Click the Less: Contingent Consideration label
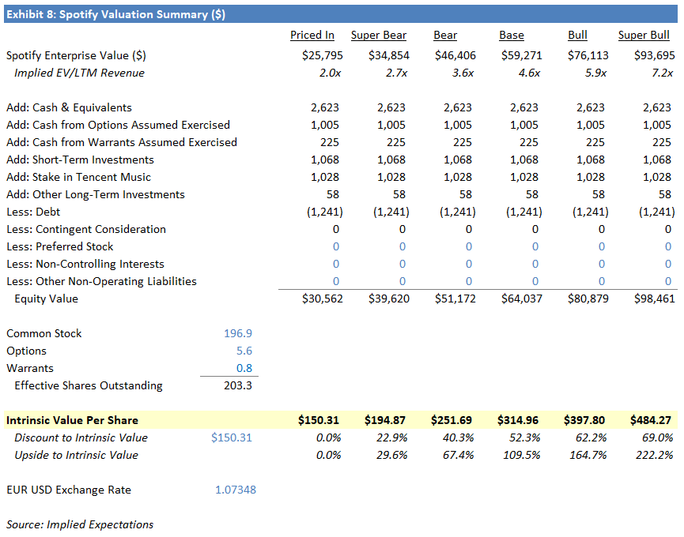This screenshot has width=684, height=537. 86,230
